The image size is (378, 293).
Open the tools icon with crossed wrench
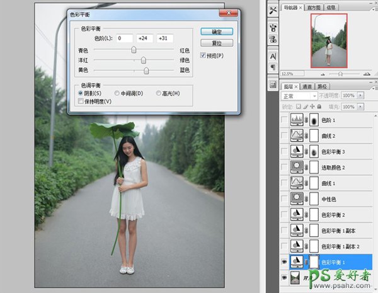tap(273, 9)
